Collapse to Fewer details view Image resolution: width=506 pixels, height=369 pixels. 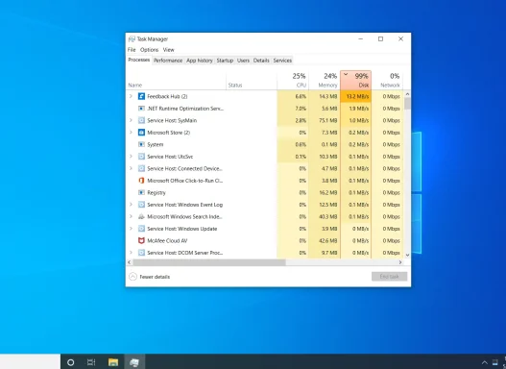[150, 277]
